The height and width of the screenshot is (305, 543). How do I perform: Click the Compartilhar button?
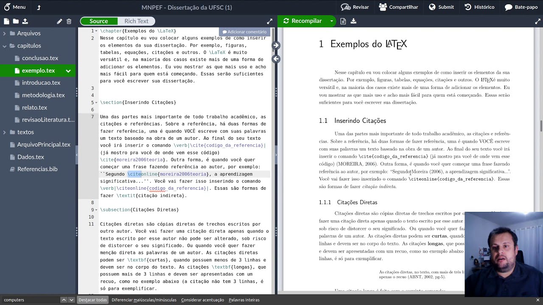click(x=398, y=7)
